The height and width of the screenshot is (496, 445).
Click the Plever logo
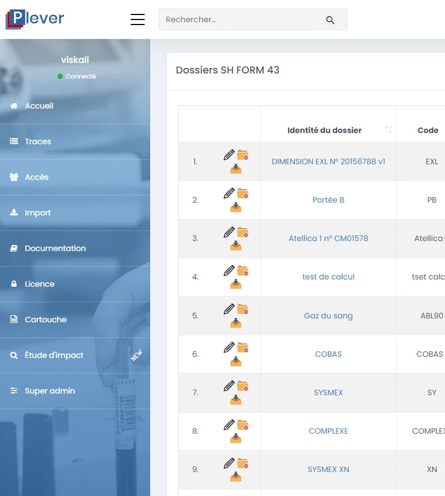coord(34,19)
